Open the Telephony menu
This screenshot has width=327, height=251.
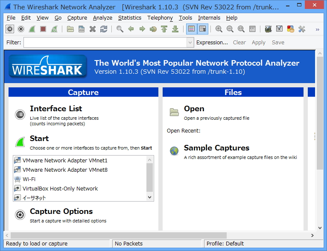(x=160, y=18)
